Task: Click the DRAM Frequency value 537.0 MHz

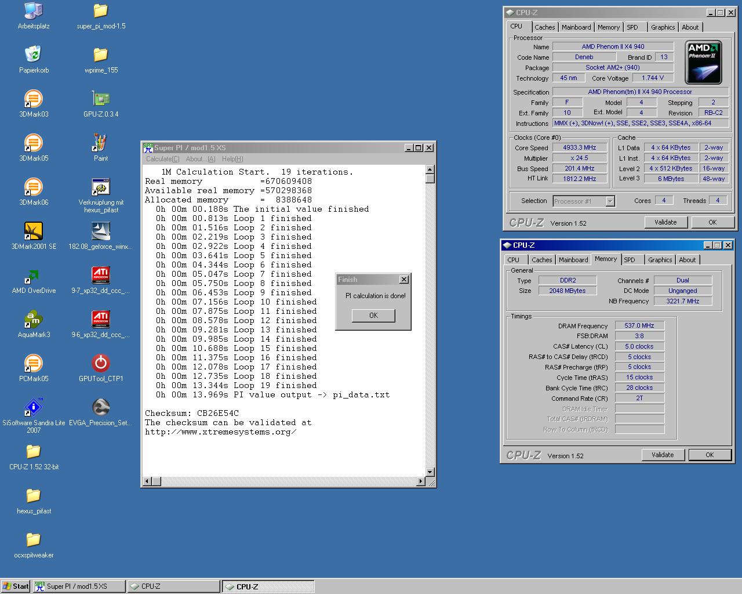Action: (x=639, y=326)
